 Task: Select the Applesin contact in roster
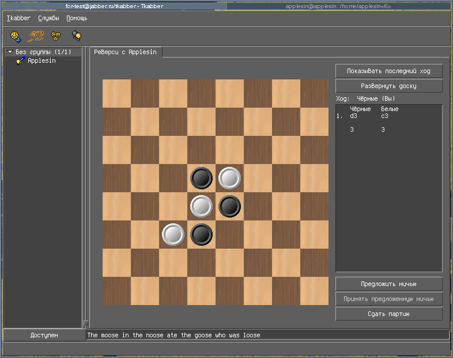[41, 61]
